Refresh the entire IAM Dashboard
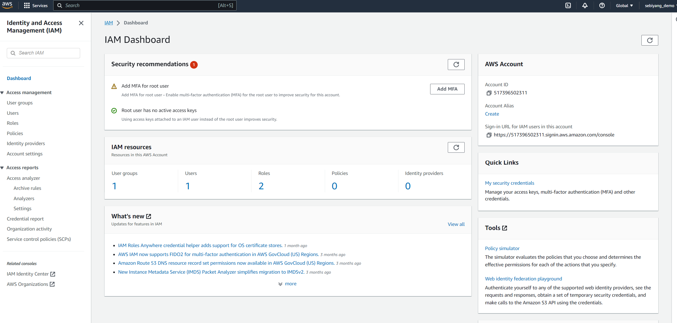Image resolution: width=677 pixels, height=323 pixels. point(650,40)
